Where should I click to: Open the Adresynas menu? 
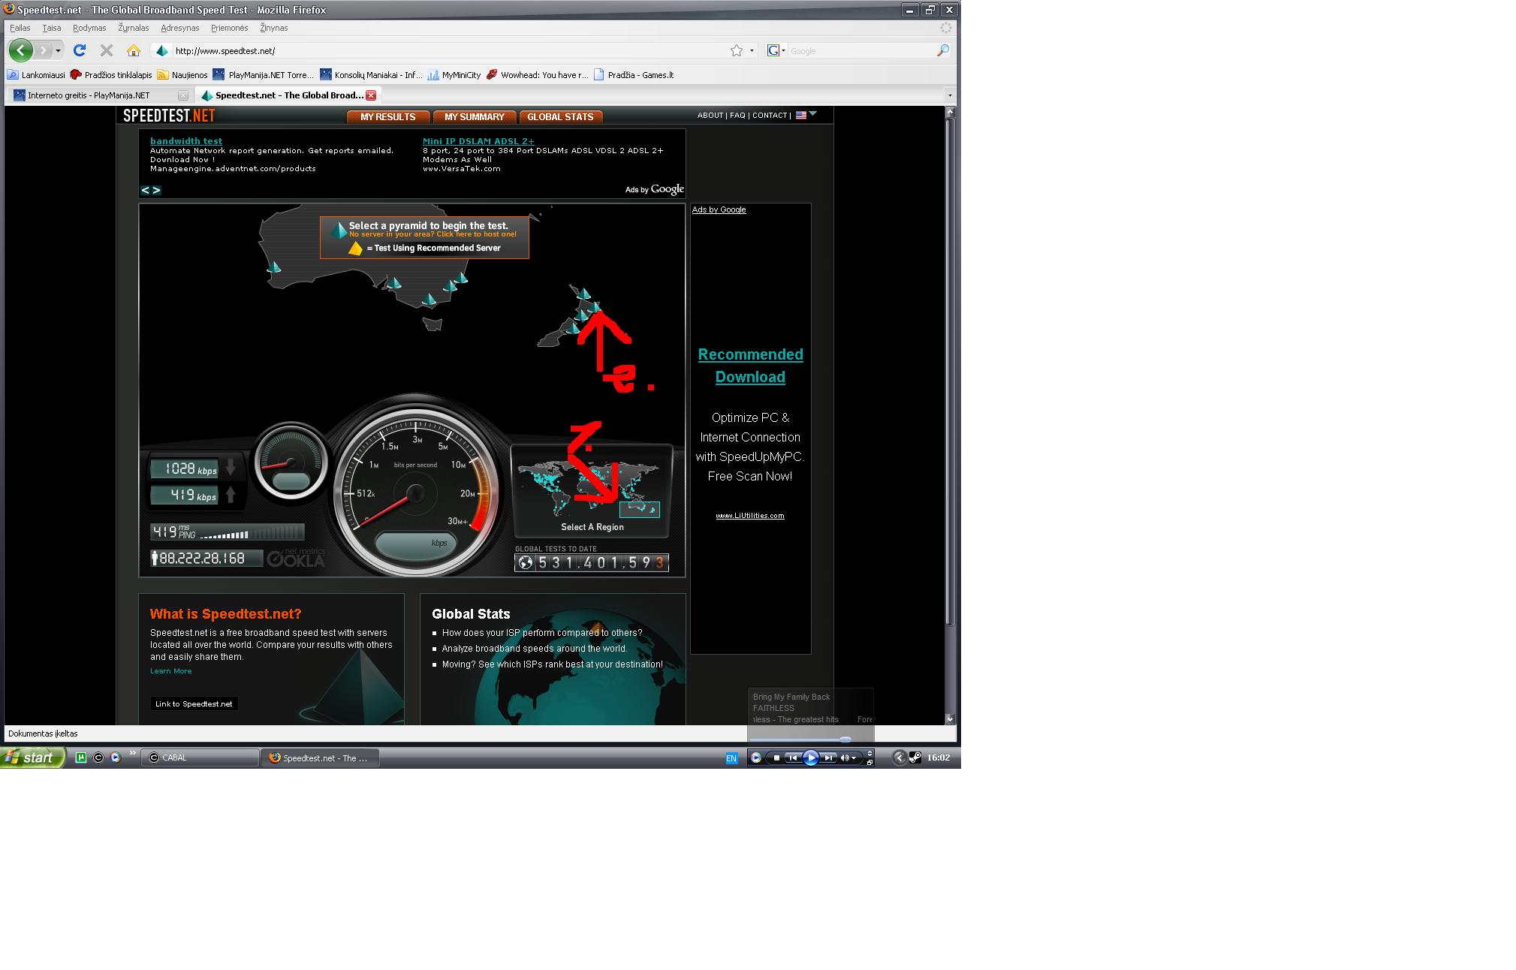click(180, 28)
